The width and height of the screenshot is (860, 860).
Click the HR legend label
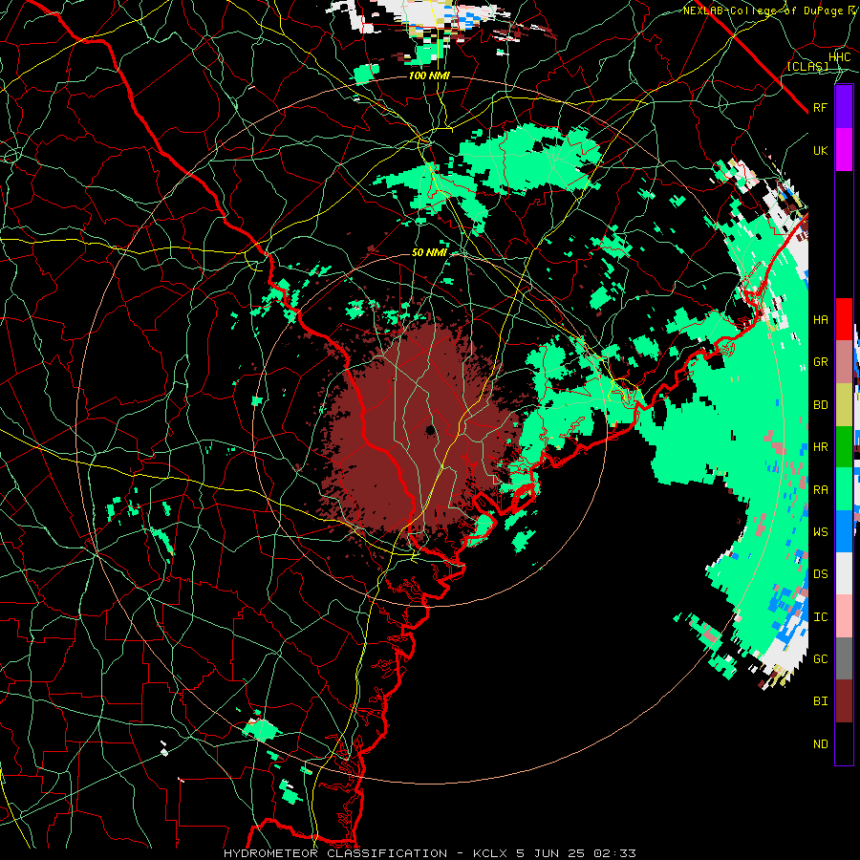click(821, 447)
